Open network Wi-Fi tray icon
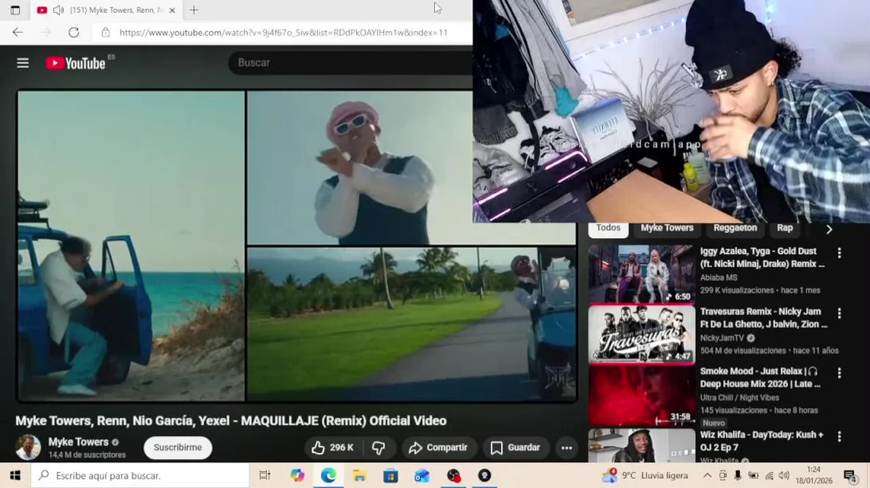 (x=768, y=475)
